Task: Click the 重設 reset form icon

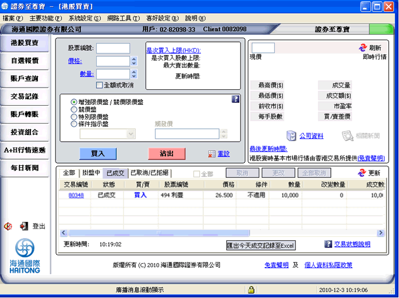Action: (212, 154)
